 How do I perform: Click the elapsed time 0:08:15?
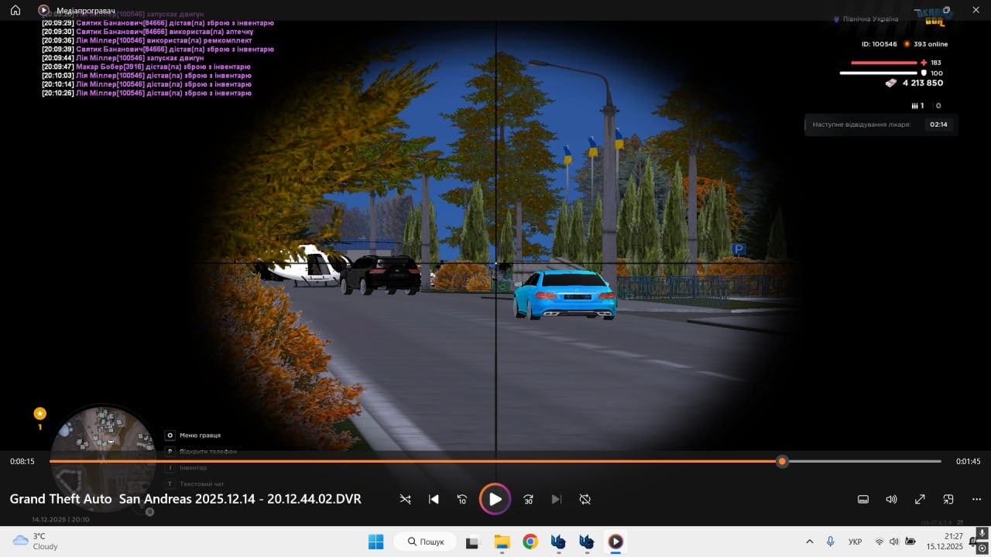(x=22, y=461)
